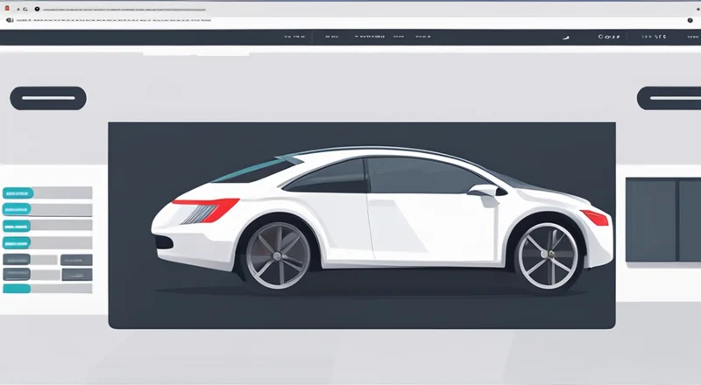Image resolution: width=701 pixels, height=385 pixels.
Task: Click the browser reload icon
Action: tap(24, 8)
